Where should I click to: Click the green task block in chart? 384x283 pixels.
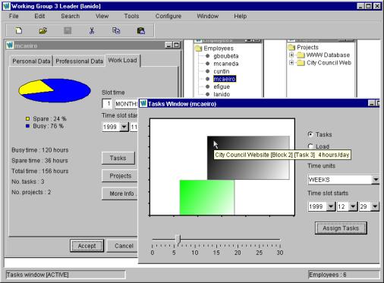click(x=207, y=197)
